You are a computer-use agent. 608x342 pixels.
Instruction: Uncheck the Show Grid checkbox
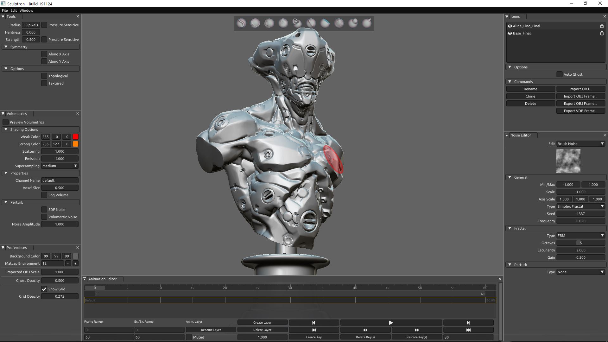click(x=44, y=289)
